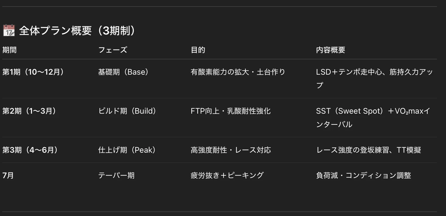Select the 目的 column header
This screenshot has width=446, height=216.
click(x=198, y=50)
